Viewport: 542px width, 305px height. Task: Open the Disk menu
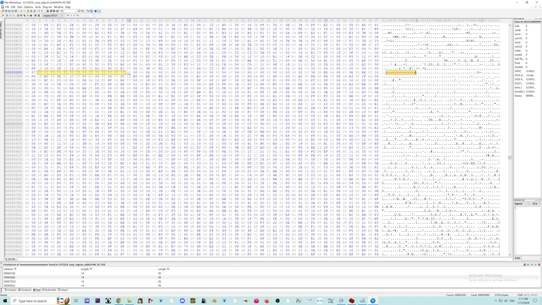[x=19, y=7]
